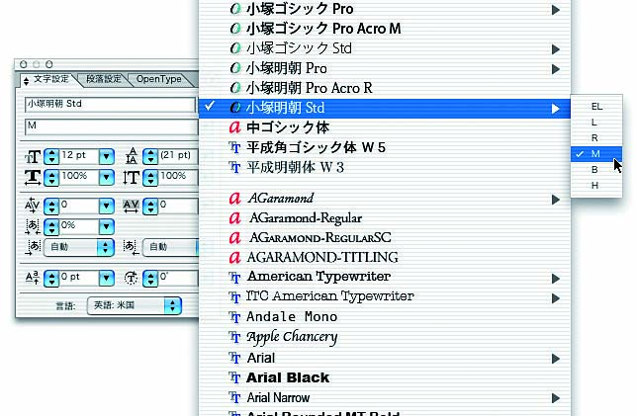Open the 英語: 米国 language dropdown
This screenshot has width=637, height=416.
pos(135,305)
